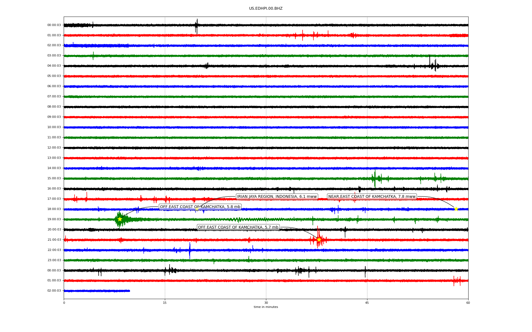Click the star marker on the 19:00:03 trace

click(x=120, y=219)
